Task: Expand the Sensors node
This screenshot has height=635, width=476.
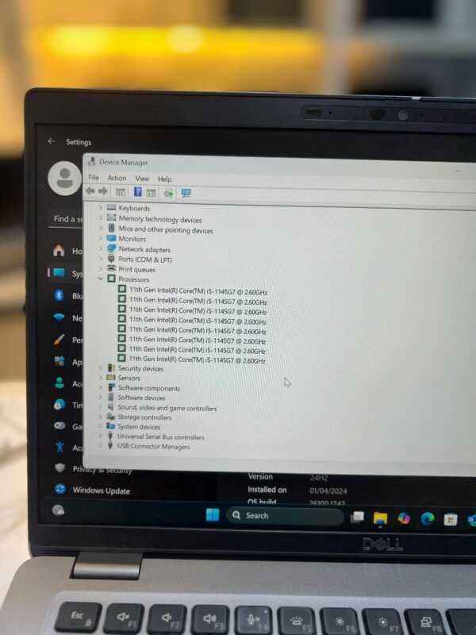Action: pyautogui.click(x=101, y=378)
